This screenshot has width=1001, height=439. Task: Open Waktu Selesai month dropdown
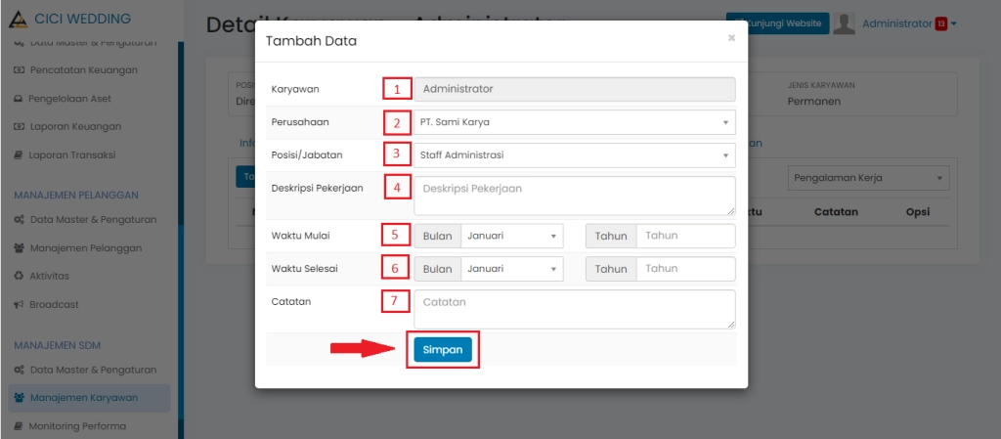tap(511, 269)
